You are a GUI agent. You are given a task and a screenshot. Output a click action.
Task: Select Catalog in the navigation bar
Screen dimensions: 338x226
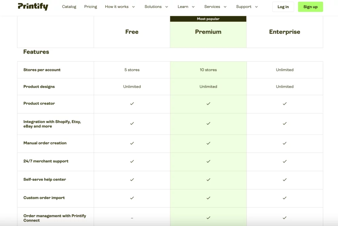click(x=69, y=7)
